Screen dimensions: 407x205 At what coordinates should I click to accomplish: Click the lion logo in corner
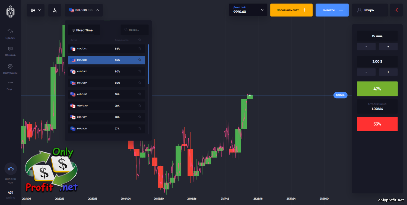(x=11, y=11)
